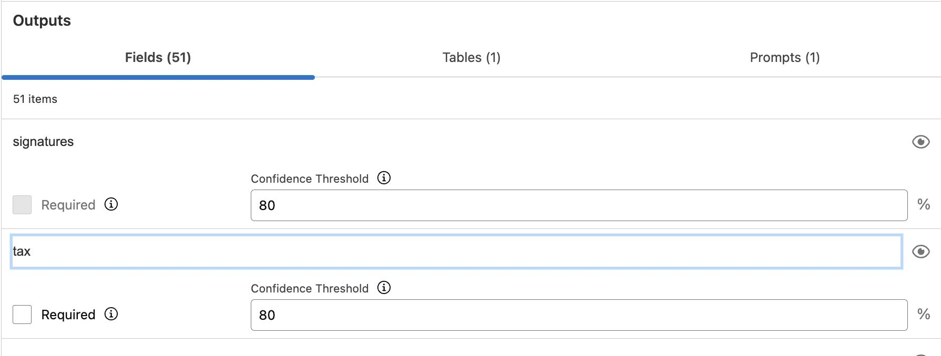Screen dimensions: 941x356
Task: Open info icon beside tax Required
Action: [111, 314]
